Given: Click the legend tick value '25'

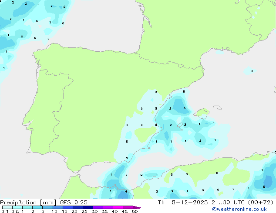Looking at the screenshot, I should pyautogui.click(x=84, y=211).
